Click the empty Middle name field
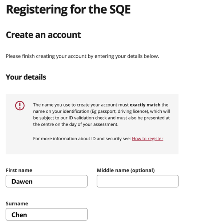The image size is (218, 223). tap(137, 181)
